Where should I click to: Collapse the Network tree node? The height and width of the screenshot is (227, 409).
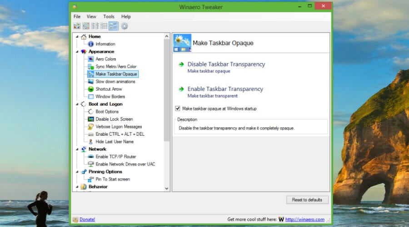click(x=77, y=149)
